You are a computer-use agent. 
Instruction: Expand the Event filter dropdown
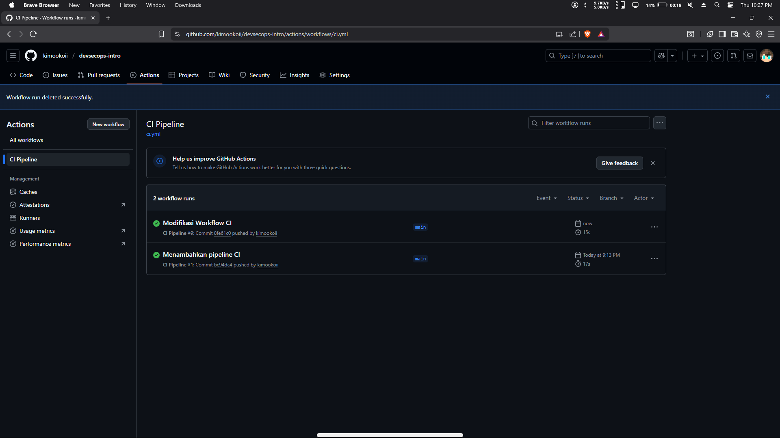pos(546,198)
